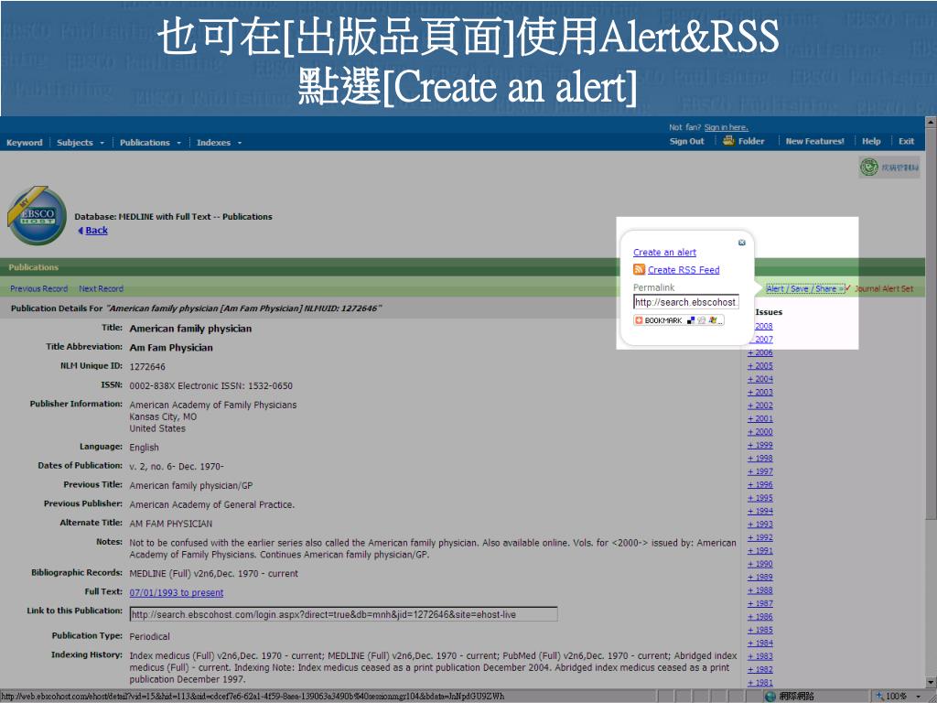
Task: Expand the 1996 issues list
Action: [x=760, y=485]
